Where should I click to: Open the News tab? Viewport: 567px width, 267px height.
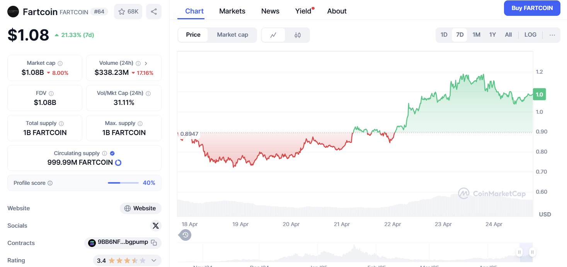pos(270,11)
